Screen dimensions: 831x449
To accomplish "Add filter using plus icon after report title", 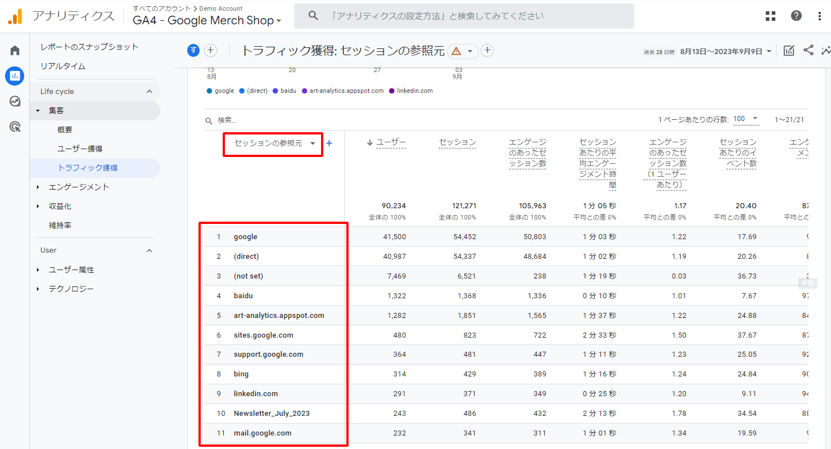I will pos(487,51).
